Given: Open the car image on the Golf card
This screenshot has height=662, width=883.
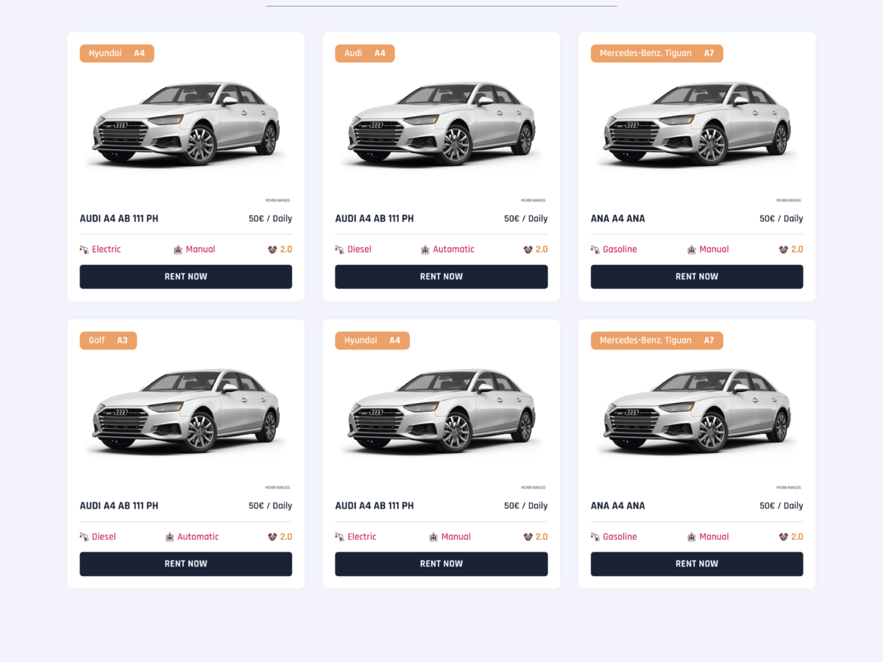Looking at the screenshot, I should coord(185,410).
